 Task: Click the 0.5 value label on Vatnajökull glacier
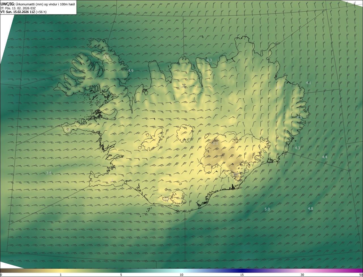pos(215,143)
